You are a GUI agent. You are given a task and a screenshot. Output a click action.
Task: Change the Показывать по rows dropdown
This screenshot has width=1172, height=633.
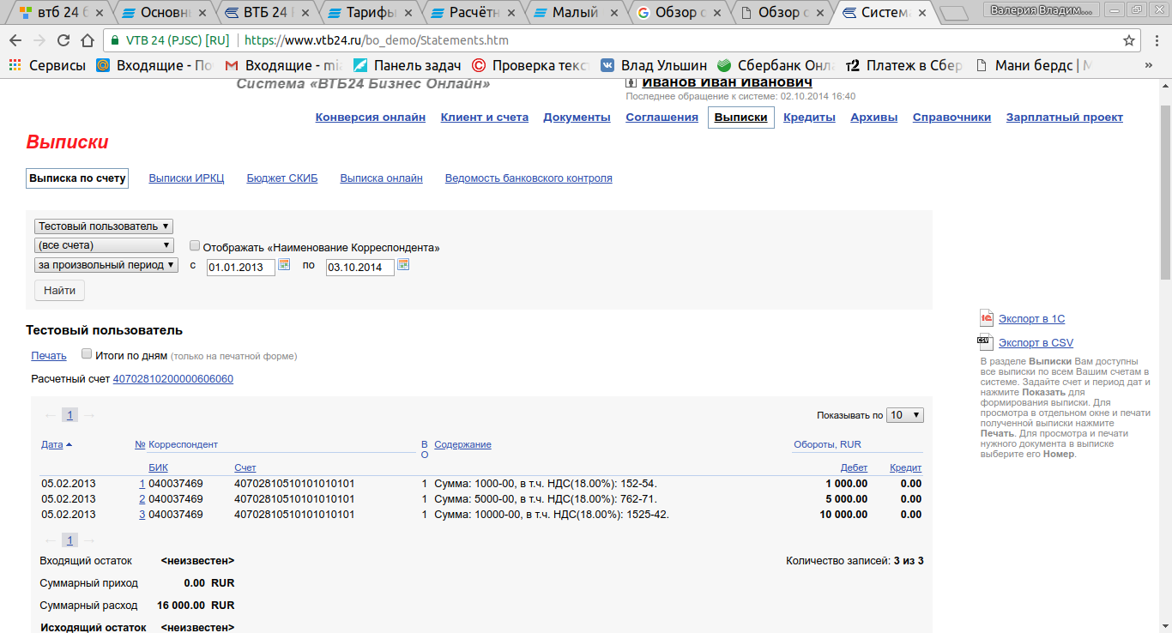coord(904,415)
